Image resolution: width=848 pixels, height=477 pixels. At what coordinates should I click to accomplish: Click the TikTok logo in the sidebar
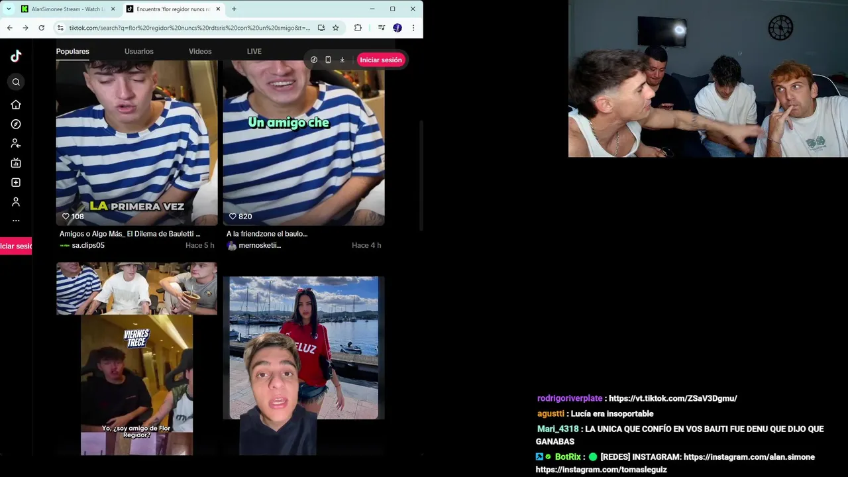coord(16,56)
